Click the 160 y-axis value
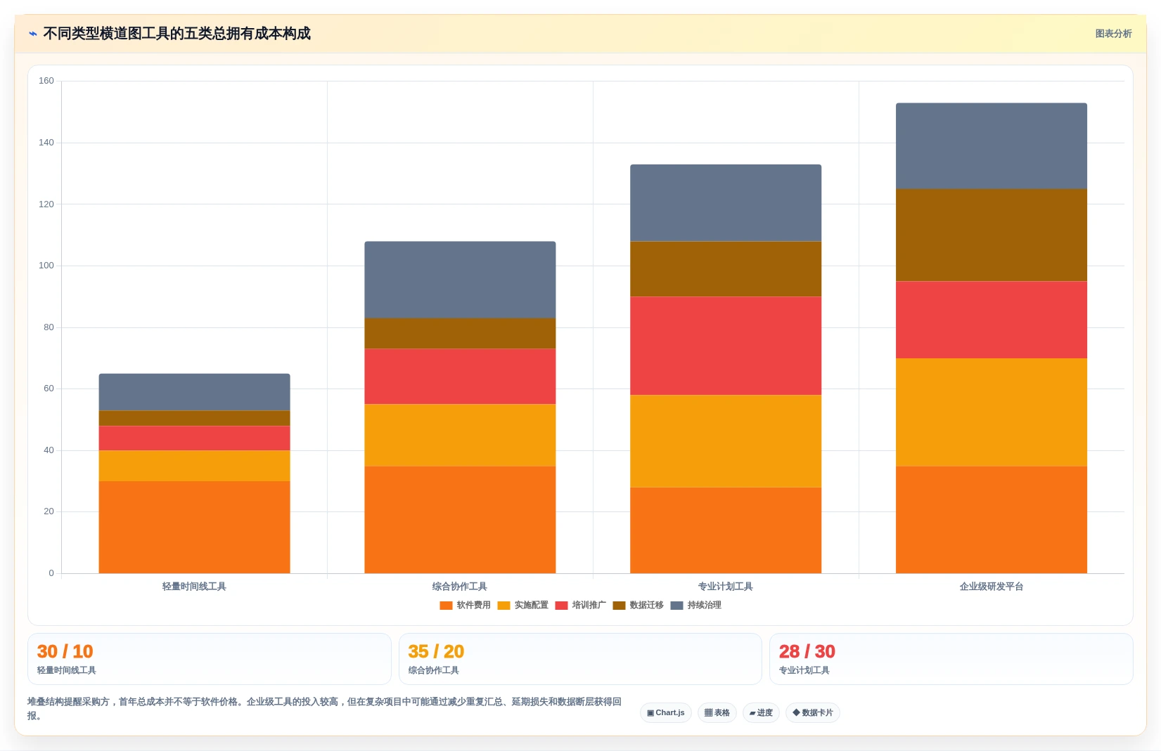Image resolution: width=1161 pixels, height=751 pixels. (x=46, y=81)
